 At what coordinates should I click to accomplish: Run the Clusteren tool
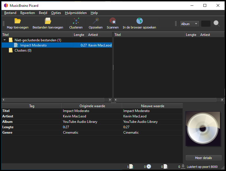point(76,23)
